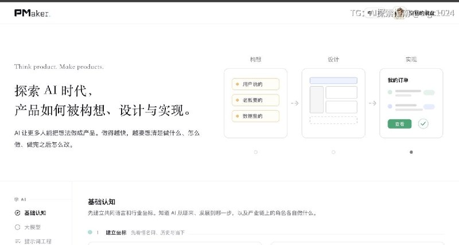
Task: Click the green 查看 button
Action: tap(399, 124)
